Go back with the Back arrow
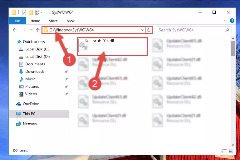 (15, 30)
